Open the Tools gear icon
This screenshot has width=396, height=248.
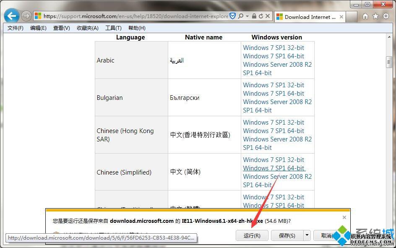click(386, 16)
